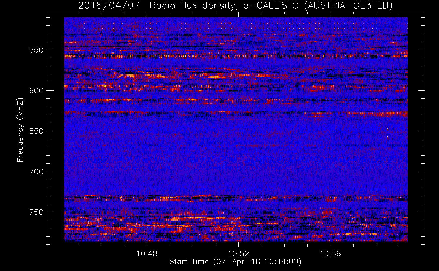This screenshot has width=439, height=271.
Task: Click the 'Frequency (MHZ)' axis label
Action: [x=20, y=130]
